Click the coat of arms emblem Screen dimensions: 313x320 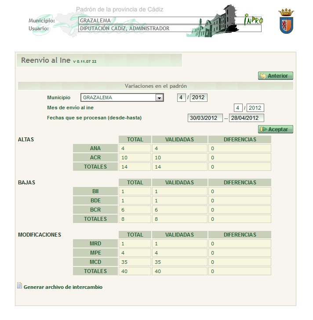point(286,21)
